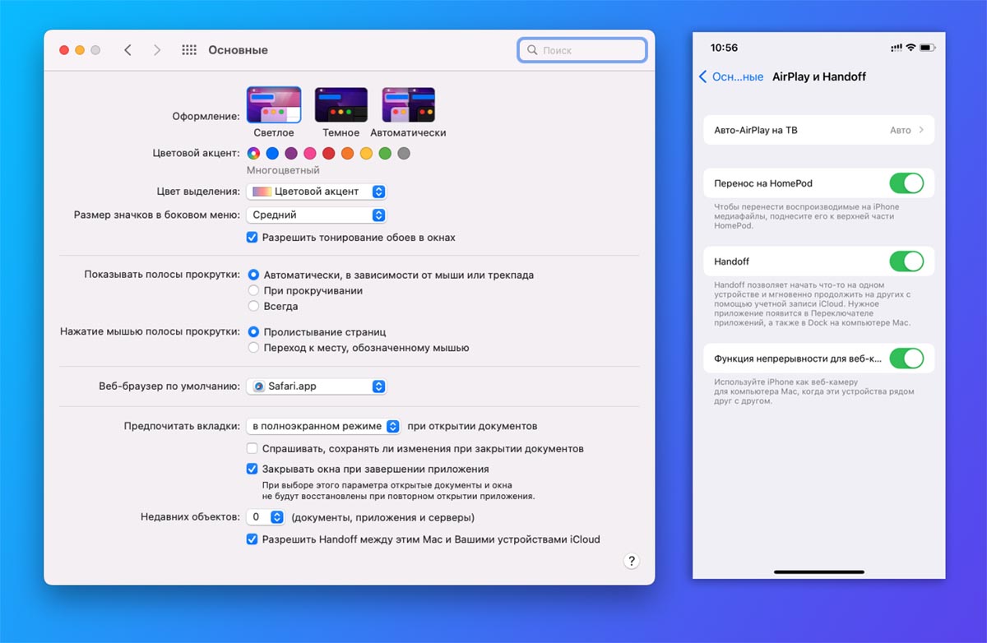Viewport: 987px width, 643px height.
Task: Choose the yellow accent color
Action: (366, 153)
